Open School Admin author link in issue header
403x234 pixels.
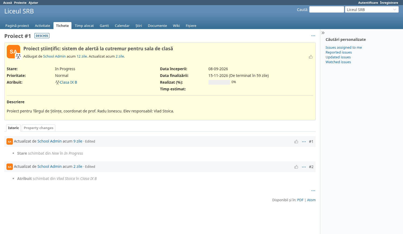tap(54, 56)
